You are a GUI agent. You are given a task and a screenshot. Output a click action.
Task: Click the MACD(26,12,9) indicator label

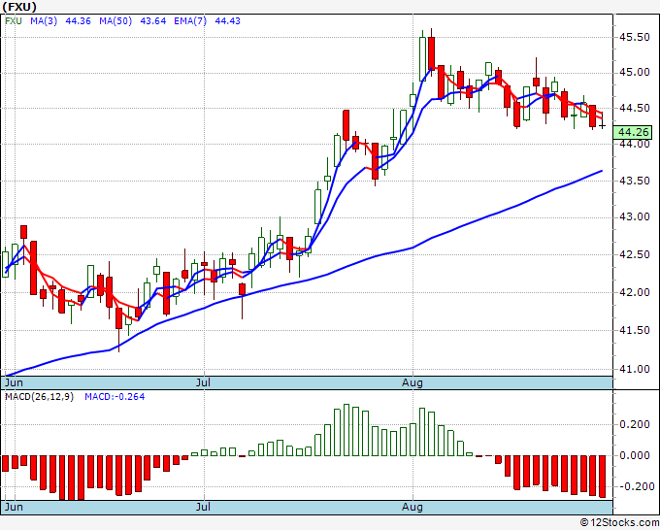(39, 397)
